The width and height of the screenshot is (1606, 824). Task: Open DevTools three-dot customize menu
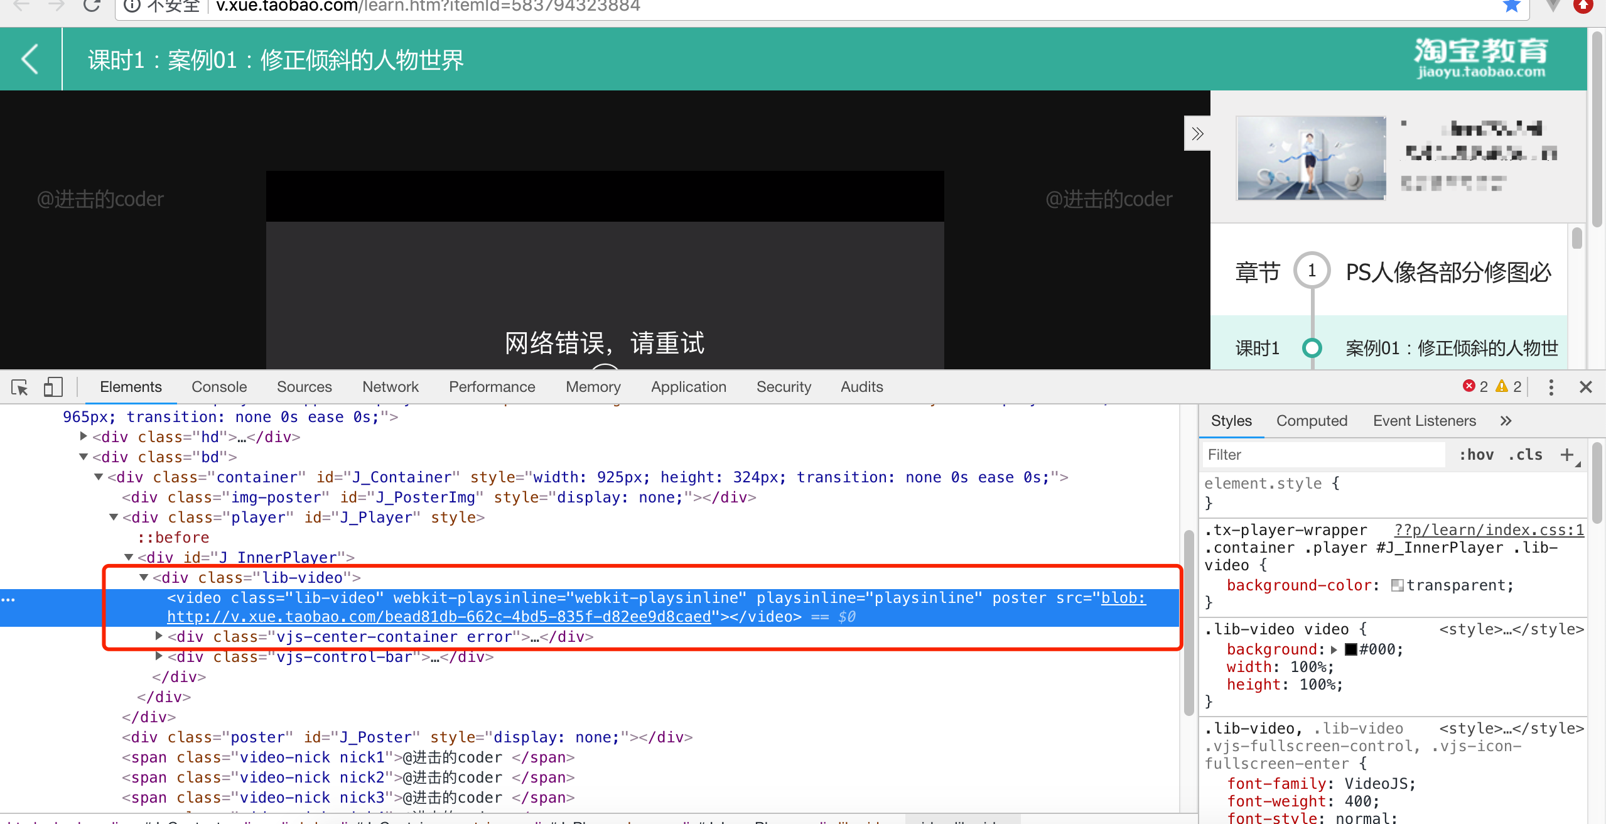1551,387
